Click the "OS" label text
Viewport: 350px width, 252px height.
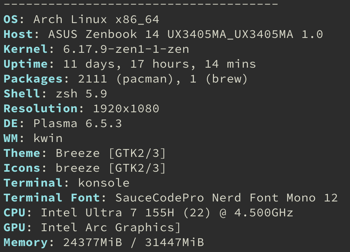(x=11, y=19)
